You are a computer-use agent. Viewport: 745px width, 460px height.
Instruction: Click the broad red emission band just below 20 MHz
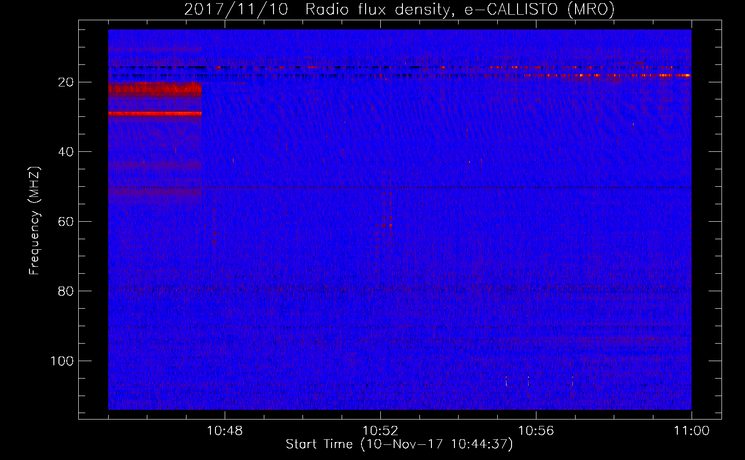point(155,89)
